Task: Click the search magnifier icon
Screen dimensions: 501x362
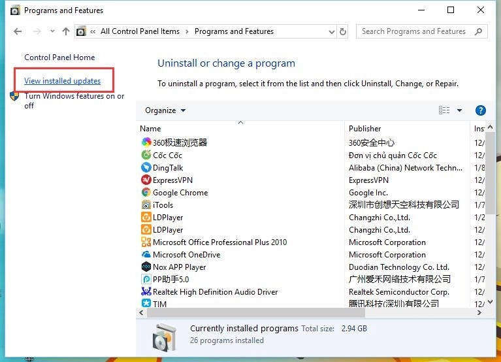Action: [478, 31]
